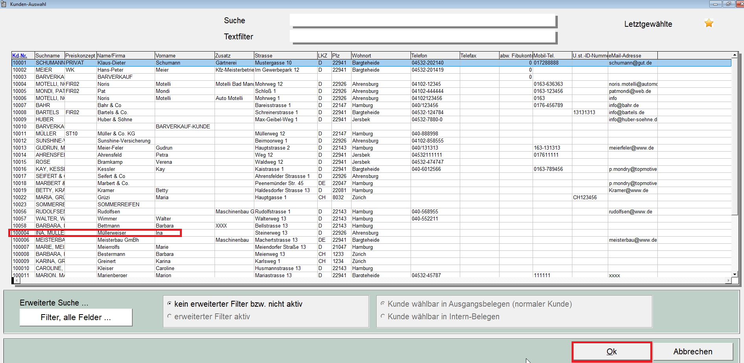Cancel with Abbrechen button
The width and height of the screenshot is (744, 363).
coord(693,352)
